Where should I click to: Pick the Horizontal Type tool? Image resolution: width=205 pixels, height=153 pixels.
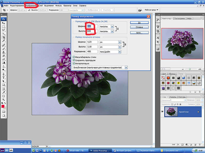click(4, 78)
